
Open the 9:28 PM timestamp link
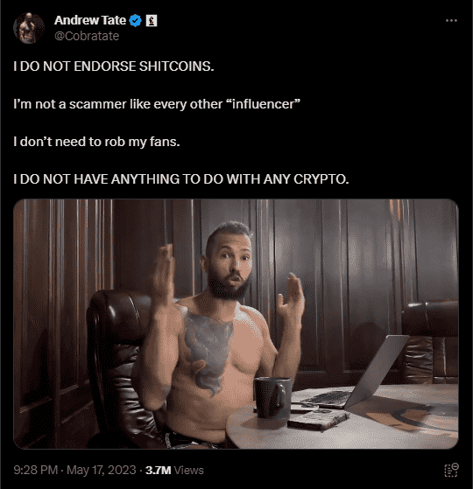click(x=36, y=470)
